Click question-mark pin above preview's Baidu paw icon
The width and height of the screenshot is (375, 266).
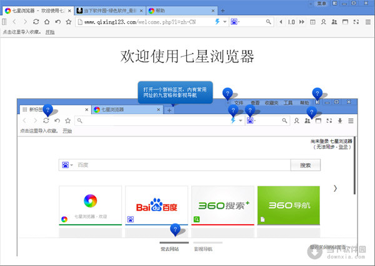tap(250, 111)
